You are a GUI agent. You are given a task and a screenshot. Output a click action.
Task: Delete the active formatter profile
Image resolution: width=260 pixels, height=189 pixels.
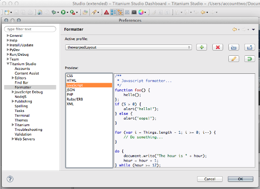(218, 47)
